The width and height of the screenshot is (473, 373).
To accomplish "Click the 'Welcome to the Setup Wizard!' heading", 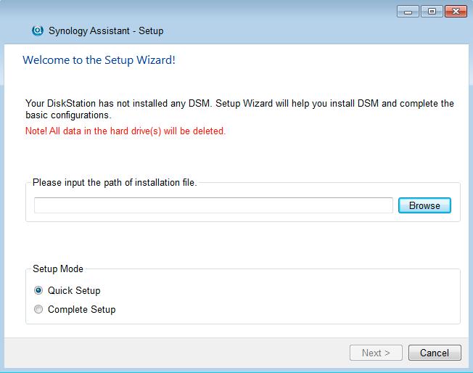I will (x=99, y=60).
